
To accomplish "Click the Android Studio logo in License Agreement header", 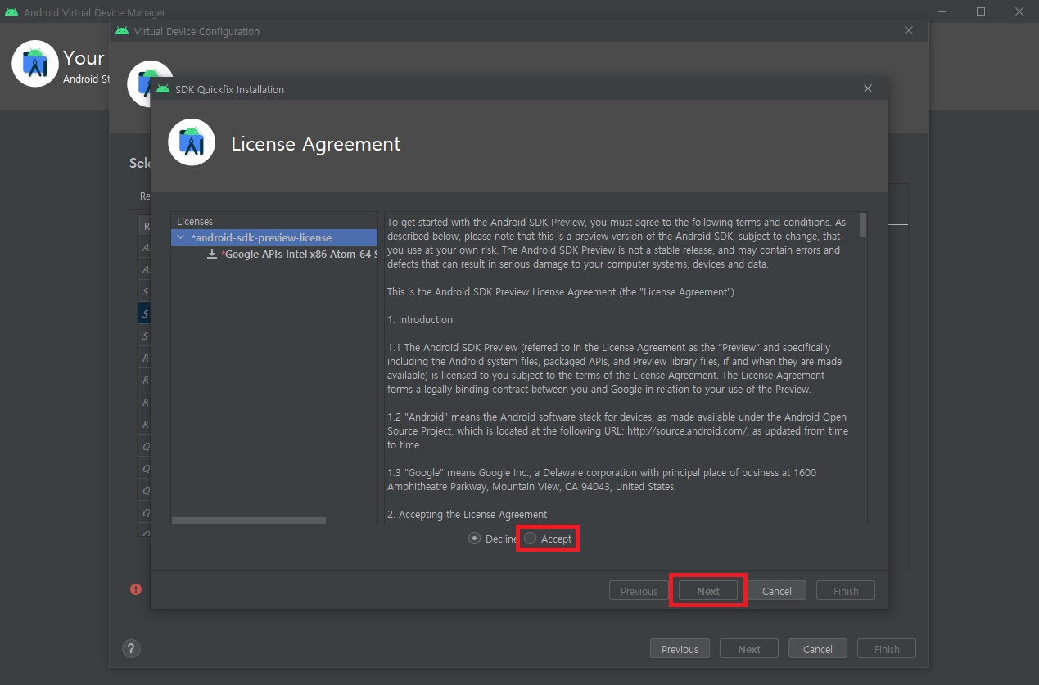I will point(192,142).
